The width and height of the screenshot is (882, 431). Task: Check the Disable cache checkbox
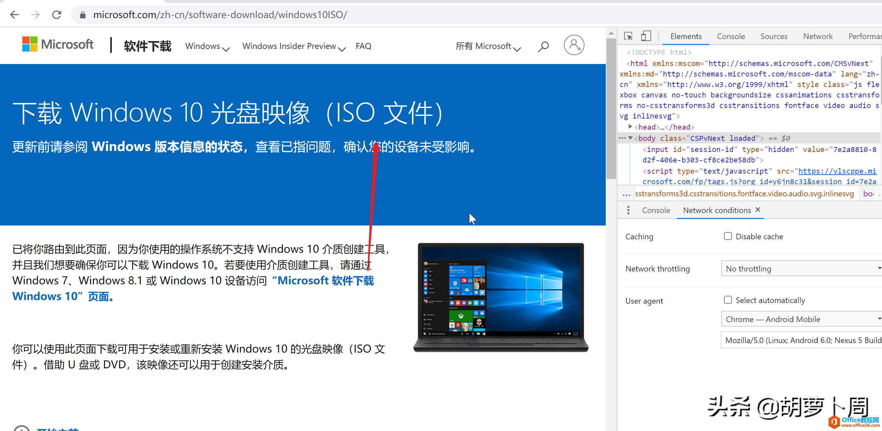(728, 236)
